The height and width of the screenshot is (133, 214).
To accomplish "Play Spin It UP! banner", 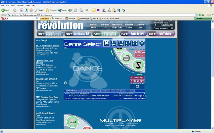I will [134, 34].
